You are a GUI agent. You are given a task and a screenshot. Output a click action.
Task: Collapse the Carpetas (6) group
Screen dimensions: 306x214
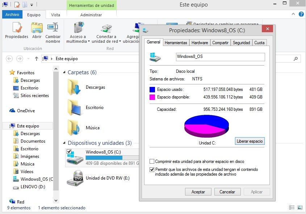coord(64,72)
